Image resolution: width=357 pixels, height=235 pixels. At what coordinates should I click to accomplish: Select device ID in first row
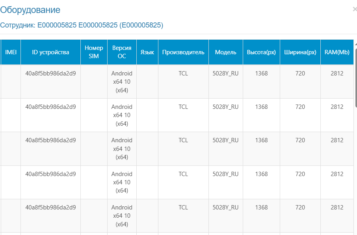[x=50, y=73]
